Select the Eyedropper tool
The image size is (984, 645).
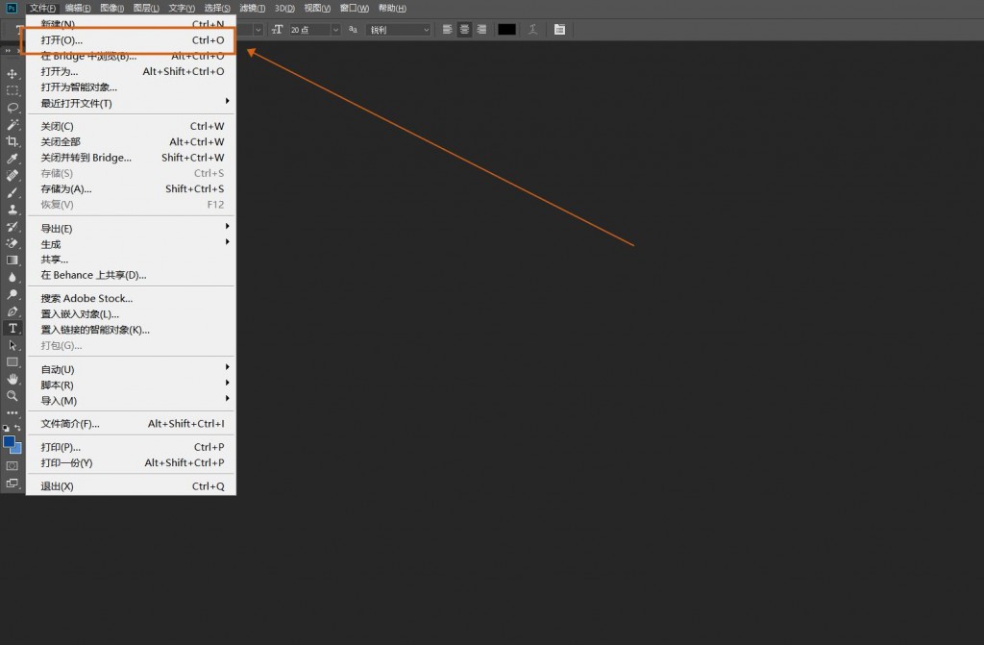[12, 159]
